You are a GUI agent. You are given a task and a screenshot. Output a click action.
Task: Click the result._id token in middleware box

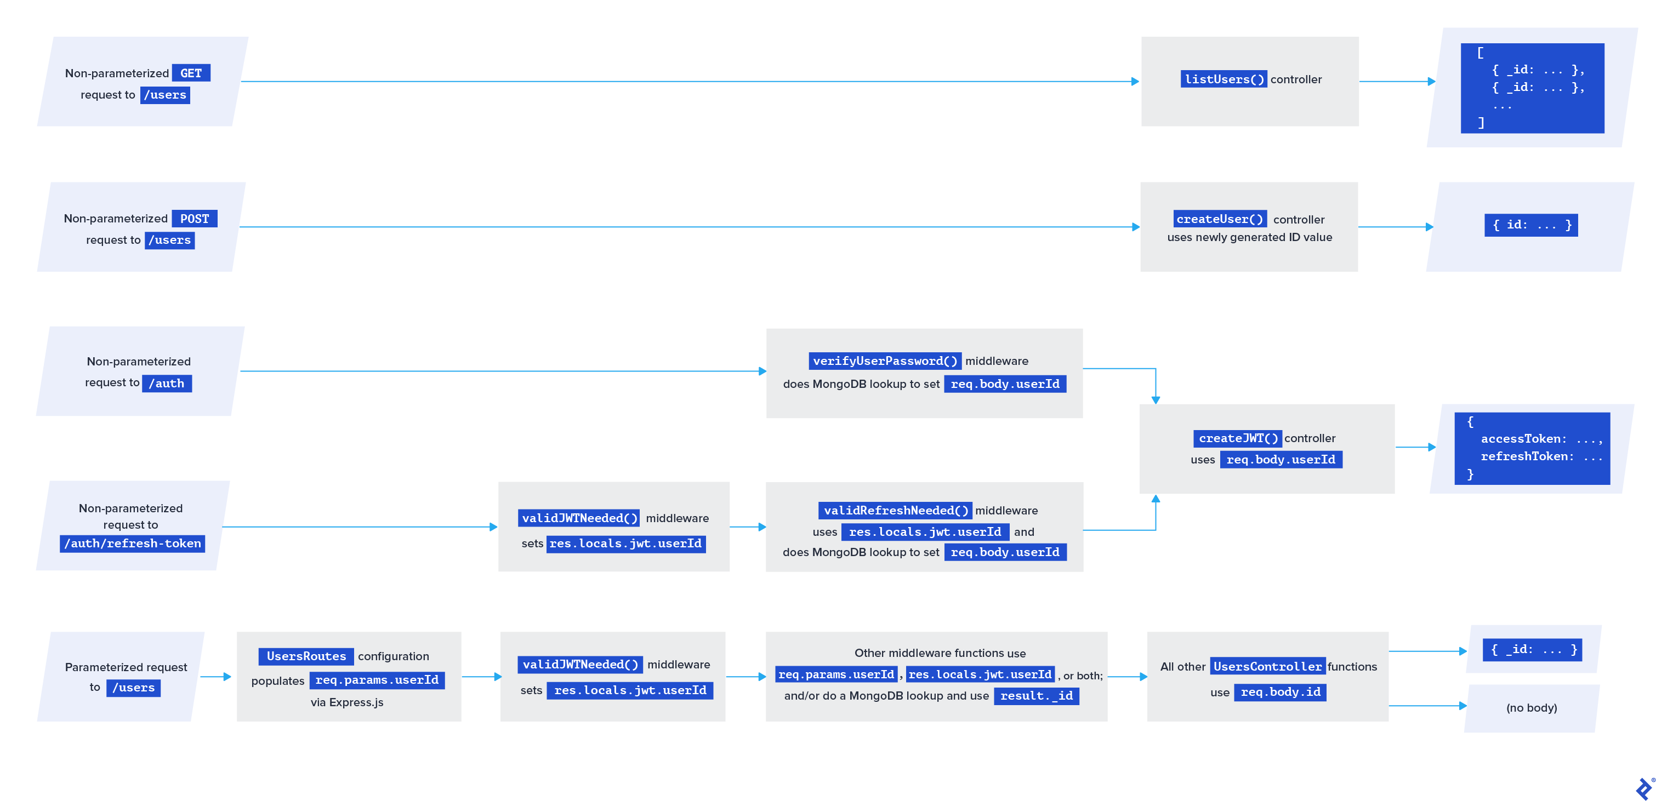[1035, 696]
